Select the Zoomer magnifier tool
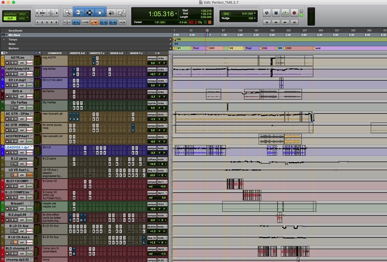This screenshot has width=387, height=262. pos(67,12)
